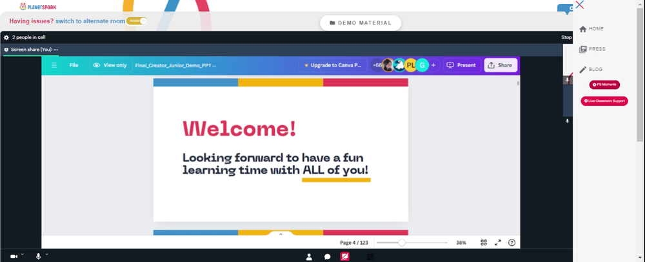This screenshot has height=262, width=645.
Task: Open the call settings gear icon
Action: (6, 37)
